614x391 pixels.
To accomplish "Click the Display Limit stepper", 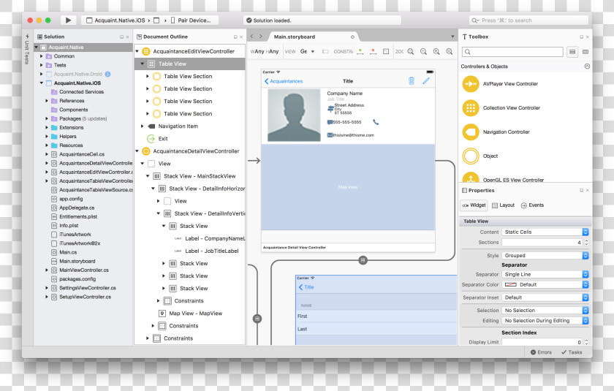I will (x=586, y=342).
